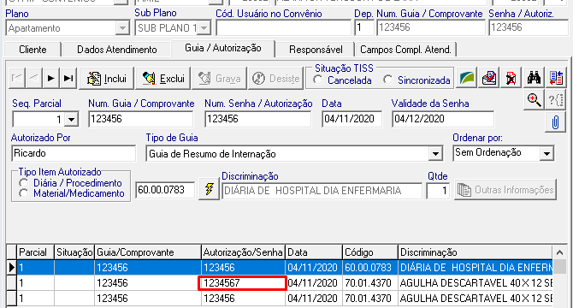Open attachments with the paperclip icon
The width and height of the screenshot is (573, 308).
[555, 122]
